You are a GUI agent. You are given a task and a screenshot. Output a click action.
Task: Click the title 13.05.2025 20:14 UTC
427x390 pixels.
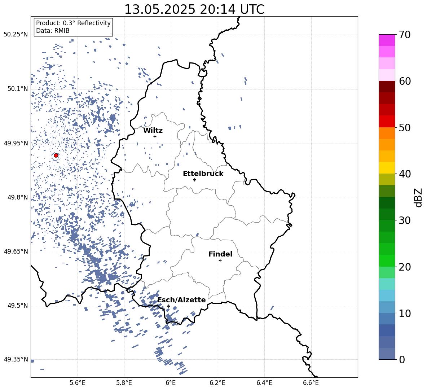[194, 9]
